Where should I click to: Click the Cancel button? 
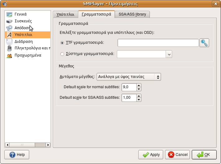(x=177, y=155)
